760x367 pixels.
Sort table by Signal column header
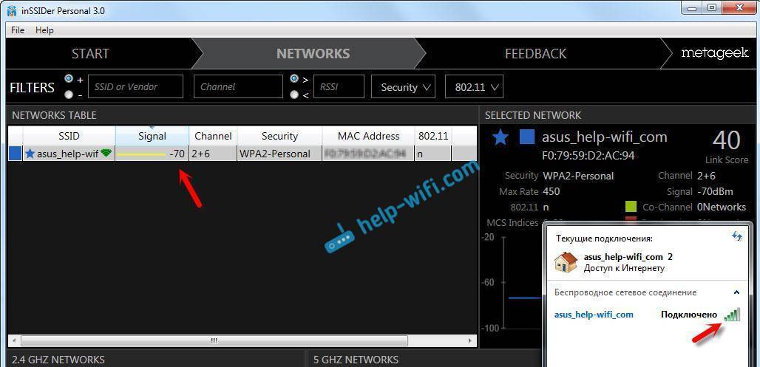[152, 136]
